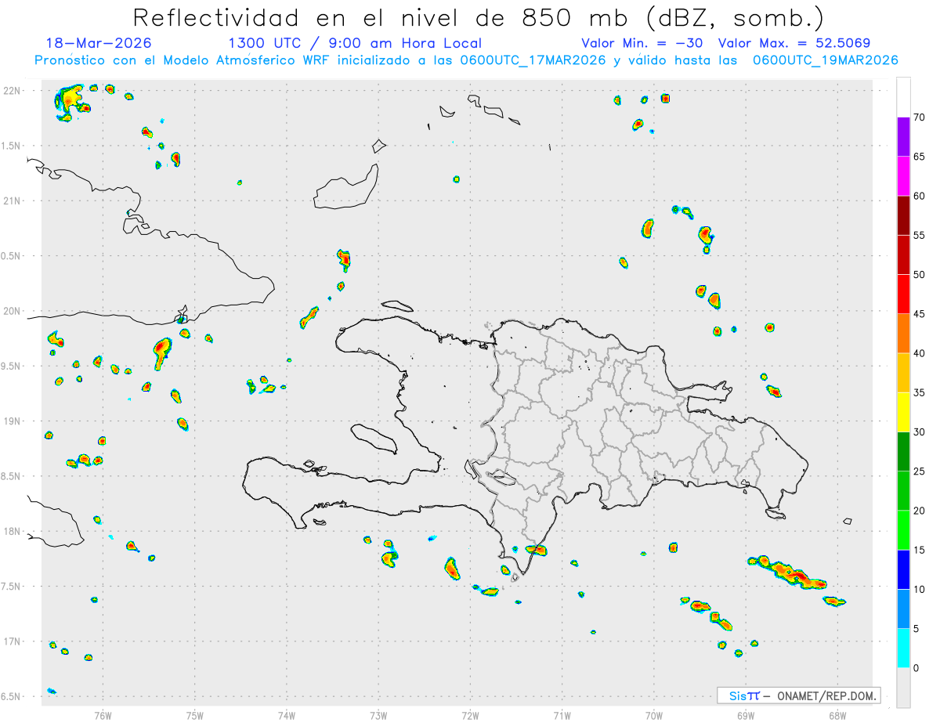940x726 pixels.
Task: Click the colorbar tick label "40"
Action: (x=919, y=353)
